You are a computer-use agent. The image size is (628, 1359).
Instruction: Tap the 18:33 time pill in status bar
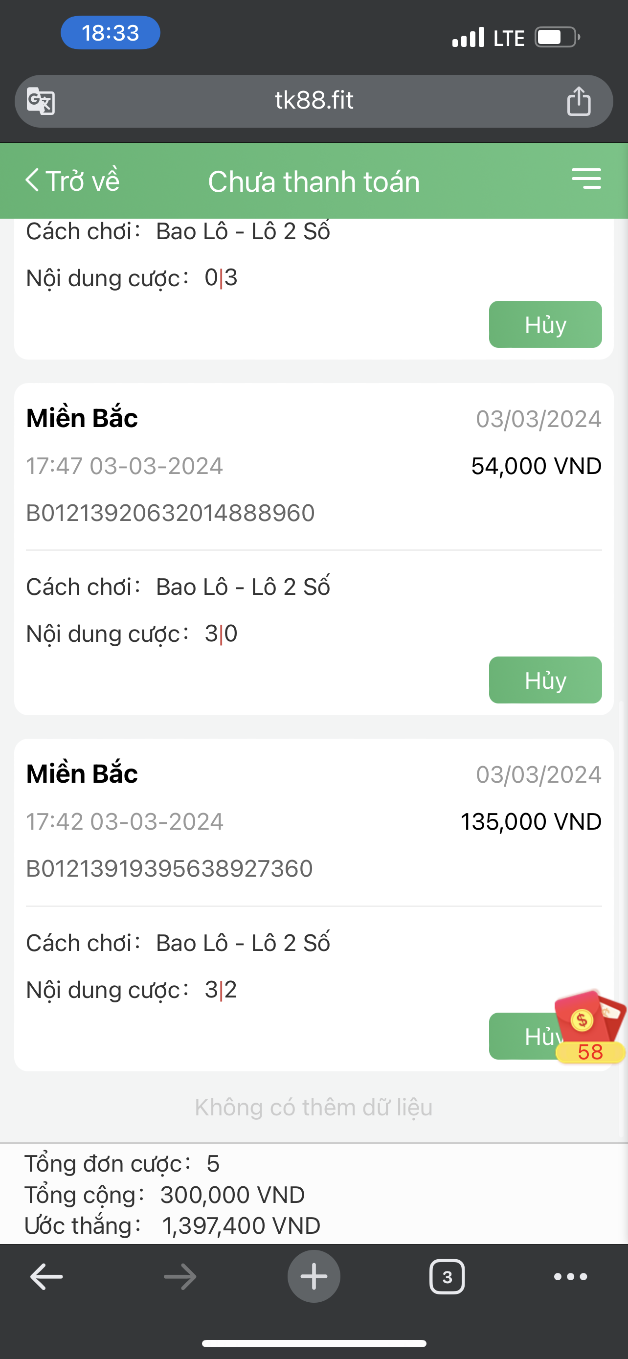[110, 33]
